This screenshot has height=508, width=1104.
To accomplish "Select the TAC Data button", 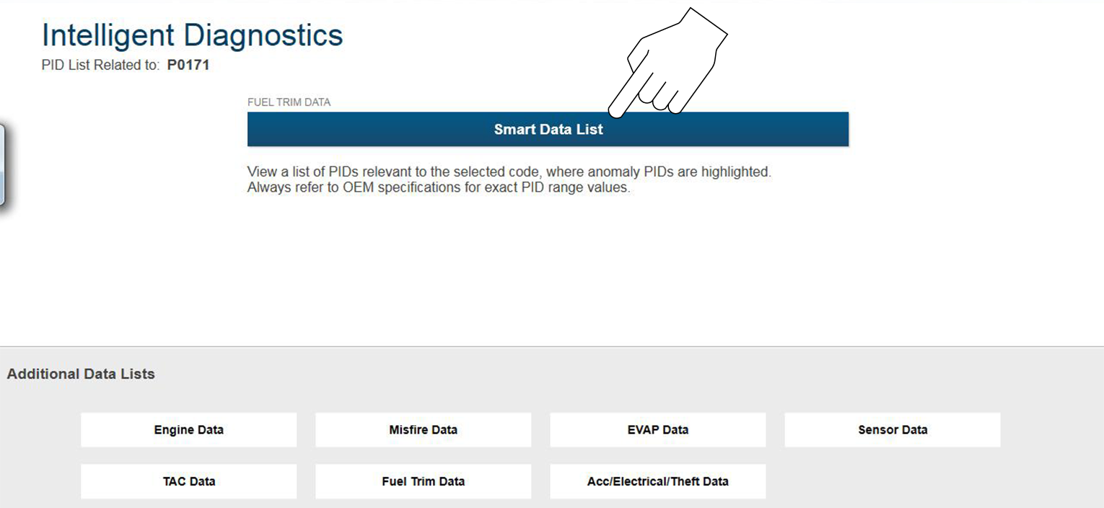I will coord(188,481).
